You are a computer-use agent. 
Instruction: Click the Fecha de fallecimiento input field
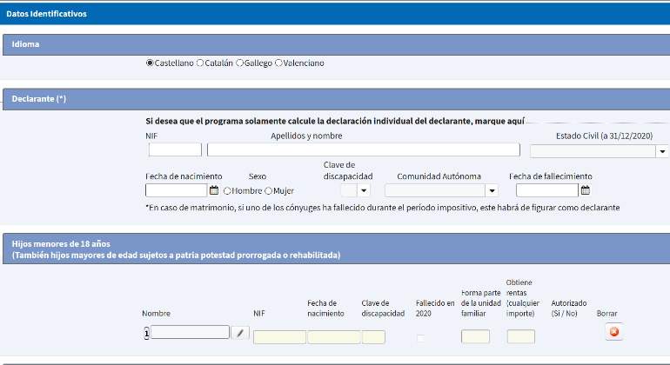pyautogui.click(x=547, y=190)
